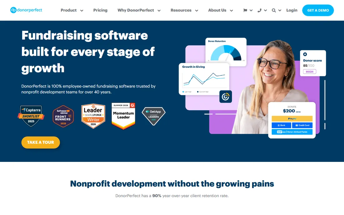This screenshot has height=215, width=344.
Task: Click the Nonprofit development without growing pains heading
Action: click(x=172, y=184)
